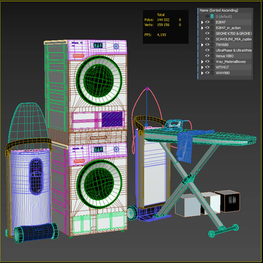Expand the Vray_MaterialBoxes layer
The width and height of the screenshot is (263, 263).
pyautogui.click(x=202, y=62)
